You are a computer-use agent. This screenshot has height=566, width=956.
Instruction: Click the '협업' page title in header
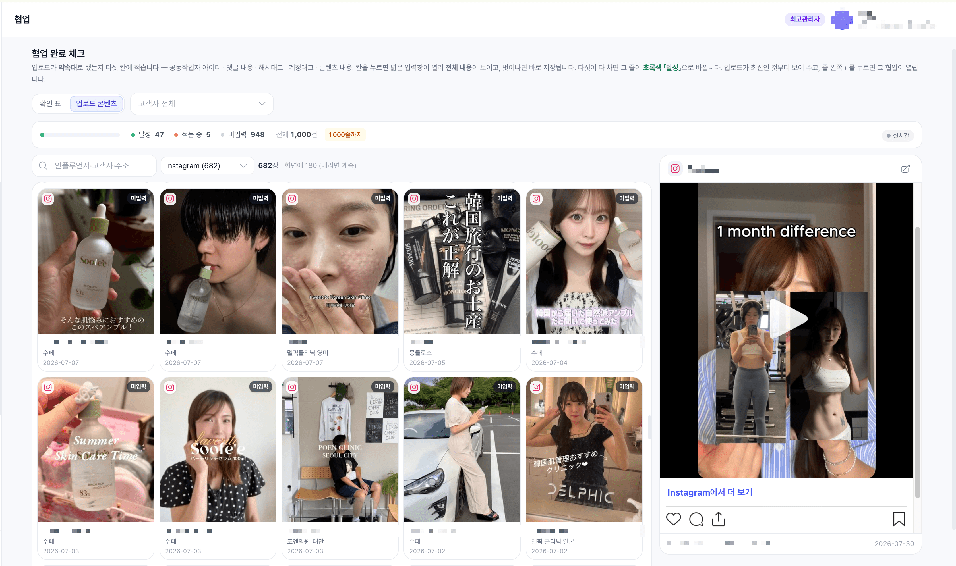tap(22, 19)
